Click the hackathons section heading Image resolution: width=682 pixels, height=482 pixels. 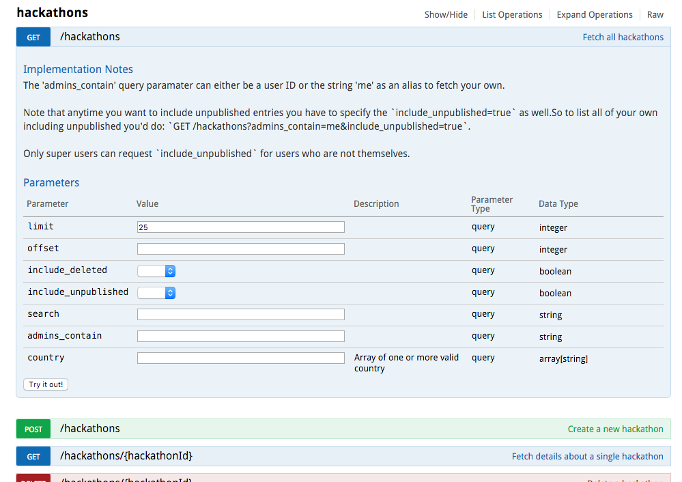point(52,13)
